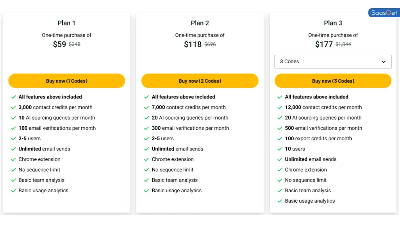Select the Plan 1 card heading

(x=66, y=23)
